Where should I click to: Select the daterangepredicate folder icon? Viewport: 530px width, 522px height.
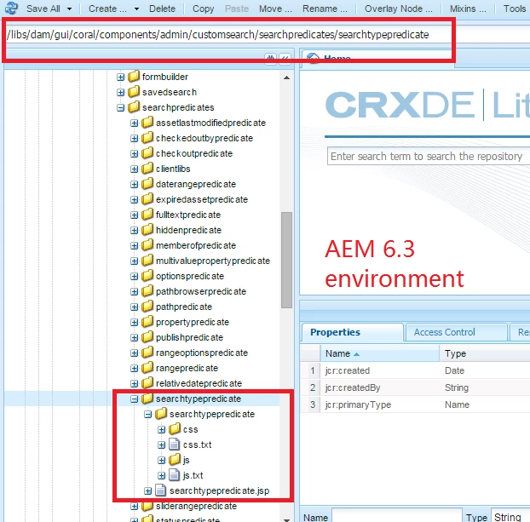(x=147, y=183)
